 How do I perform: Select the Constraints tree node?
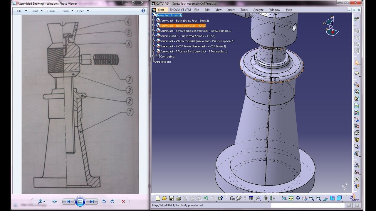[167, 57]
